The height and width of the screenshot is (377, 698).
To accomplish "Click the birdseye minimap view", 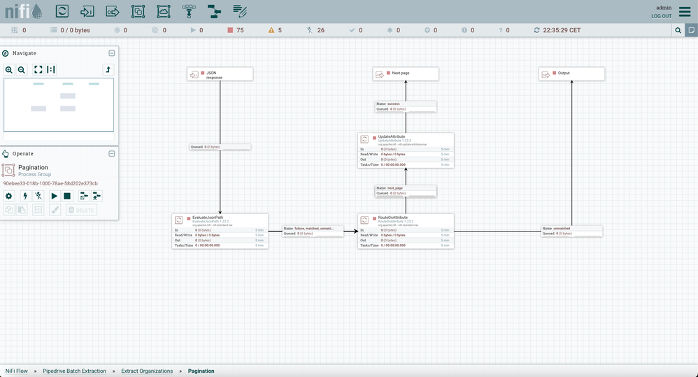I will [59, 105].
